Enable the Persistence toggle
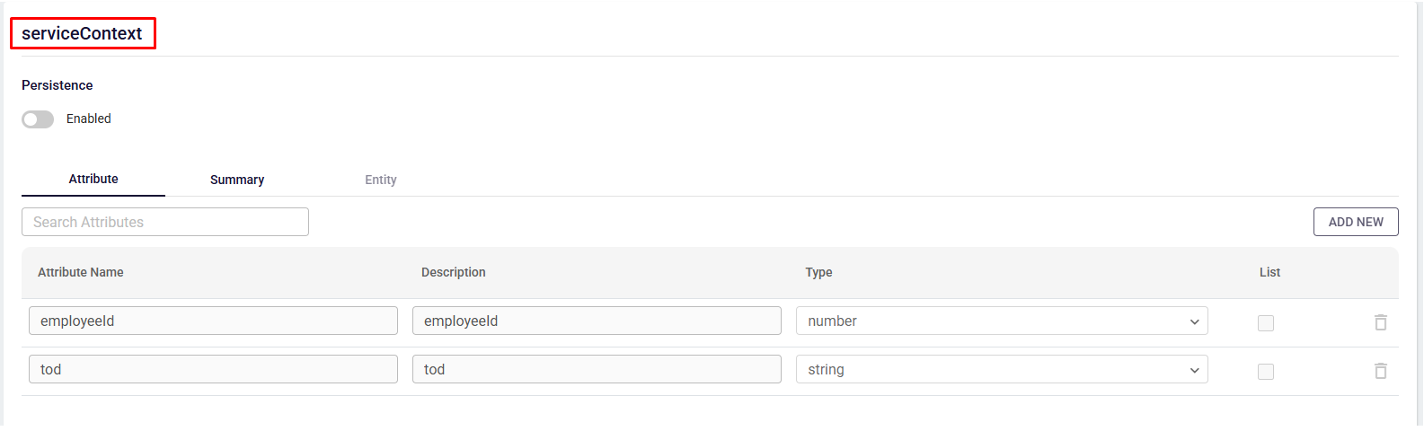Image resolution: width=1424 pixels, height=431 pixels. coord(38,119)
